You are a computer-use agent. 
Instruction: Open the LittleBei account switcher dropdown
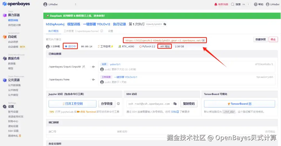pyautogui.click(x=60, y=4)
